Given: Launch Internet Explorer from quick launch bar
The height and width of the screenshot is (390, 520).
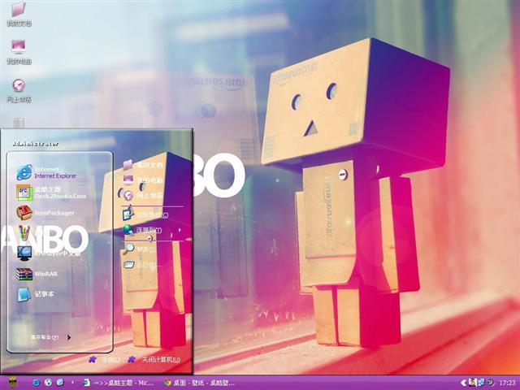Looking at the screenshot, I should [x=36, y=383].
